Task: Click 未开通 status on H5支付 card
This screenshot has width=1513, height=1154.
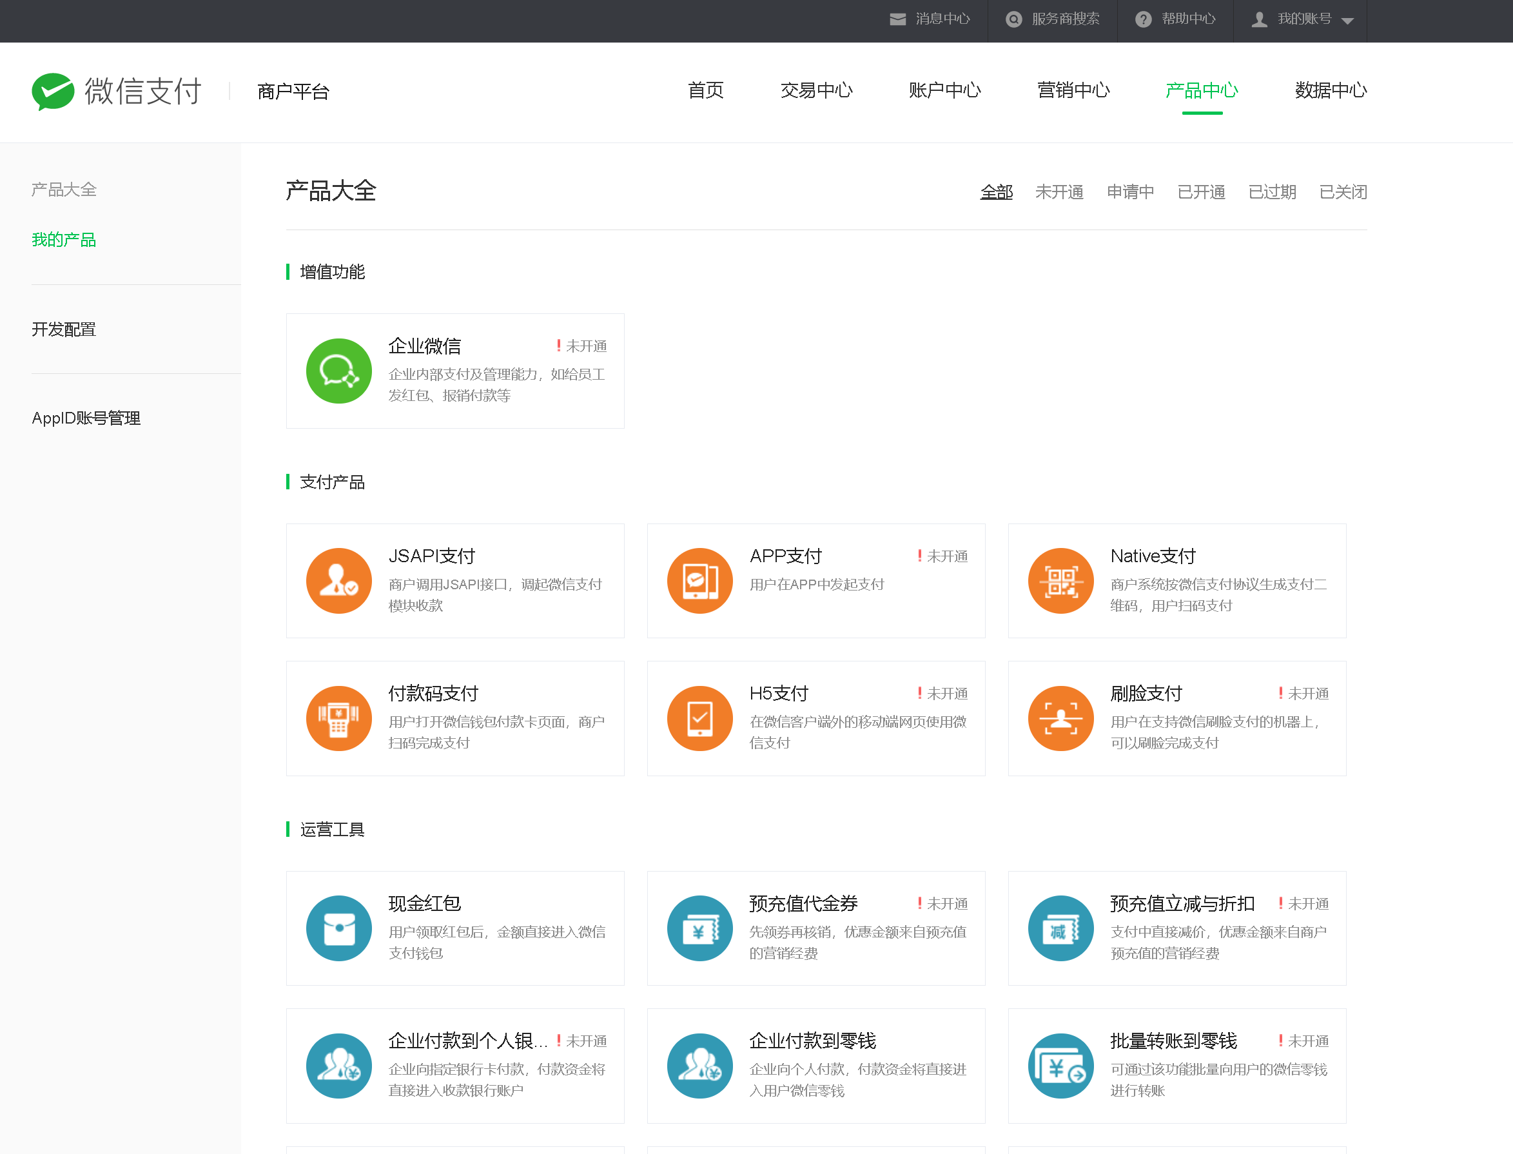Action: (x=943, y=693)
